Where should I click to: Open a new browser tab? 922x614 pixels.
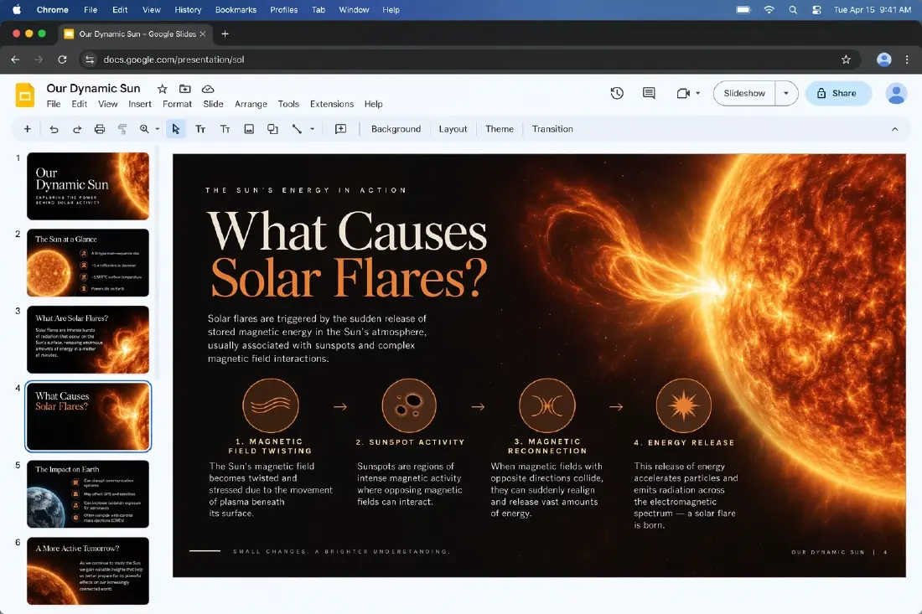(225, 34)
